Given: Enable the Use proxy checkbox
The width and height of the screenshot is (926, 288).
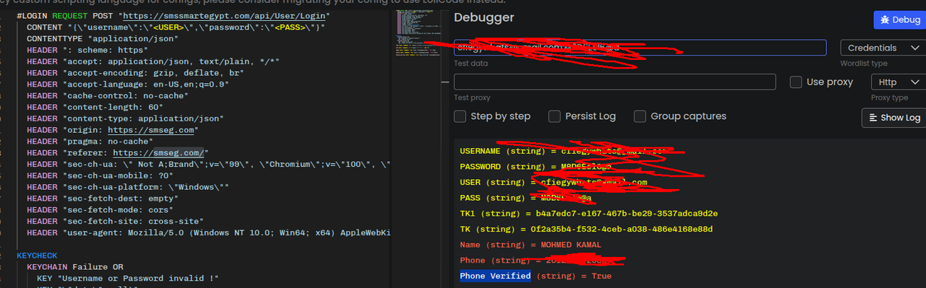Looking at the screenshot, I should pos(796,82).
